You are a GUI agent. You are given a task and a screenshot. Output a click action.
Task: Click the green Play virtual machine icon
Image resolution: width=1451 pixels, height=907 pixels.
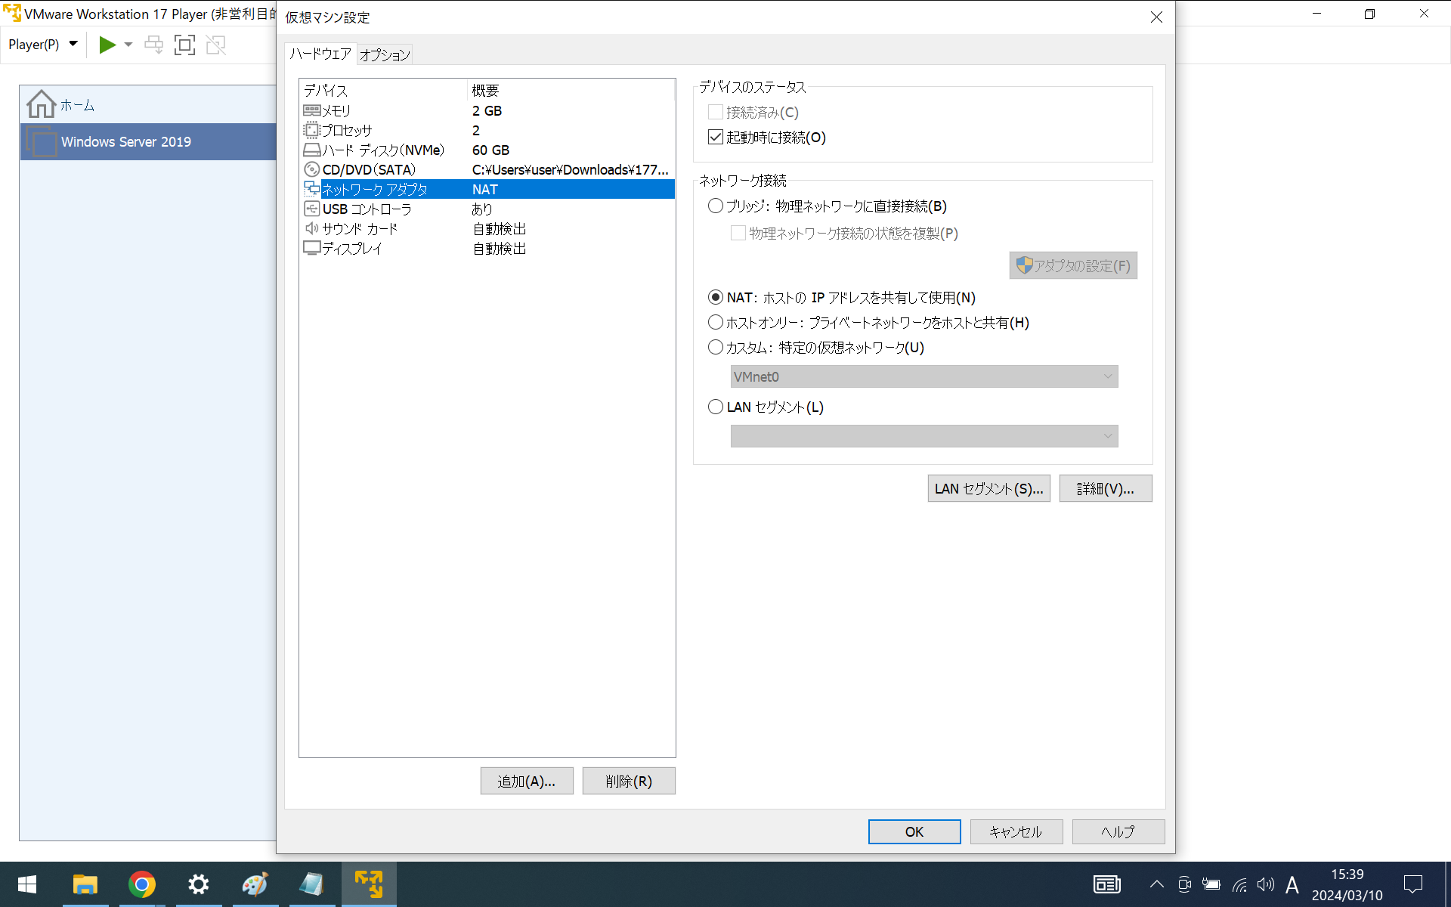[x=107, y=45]
